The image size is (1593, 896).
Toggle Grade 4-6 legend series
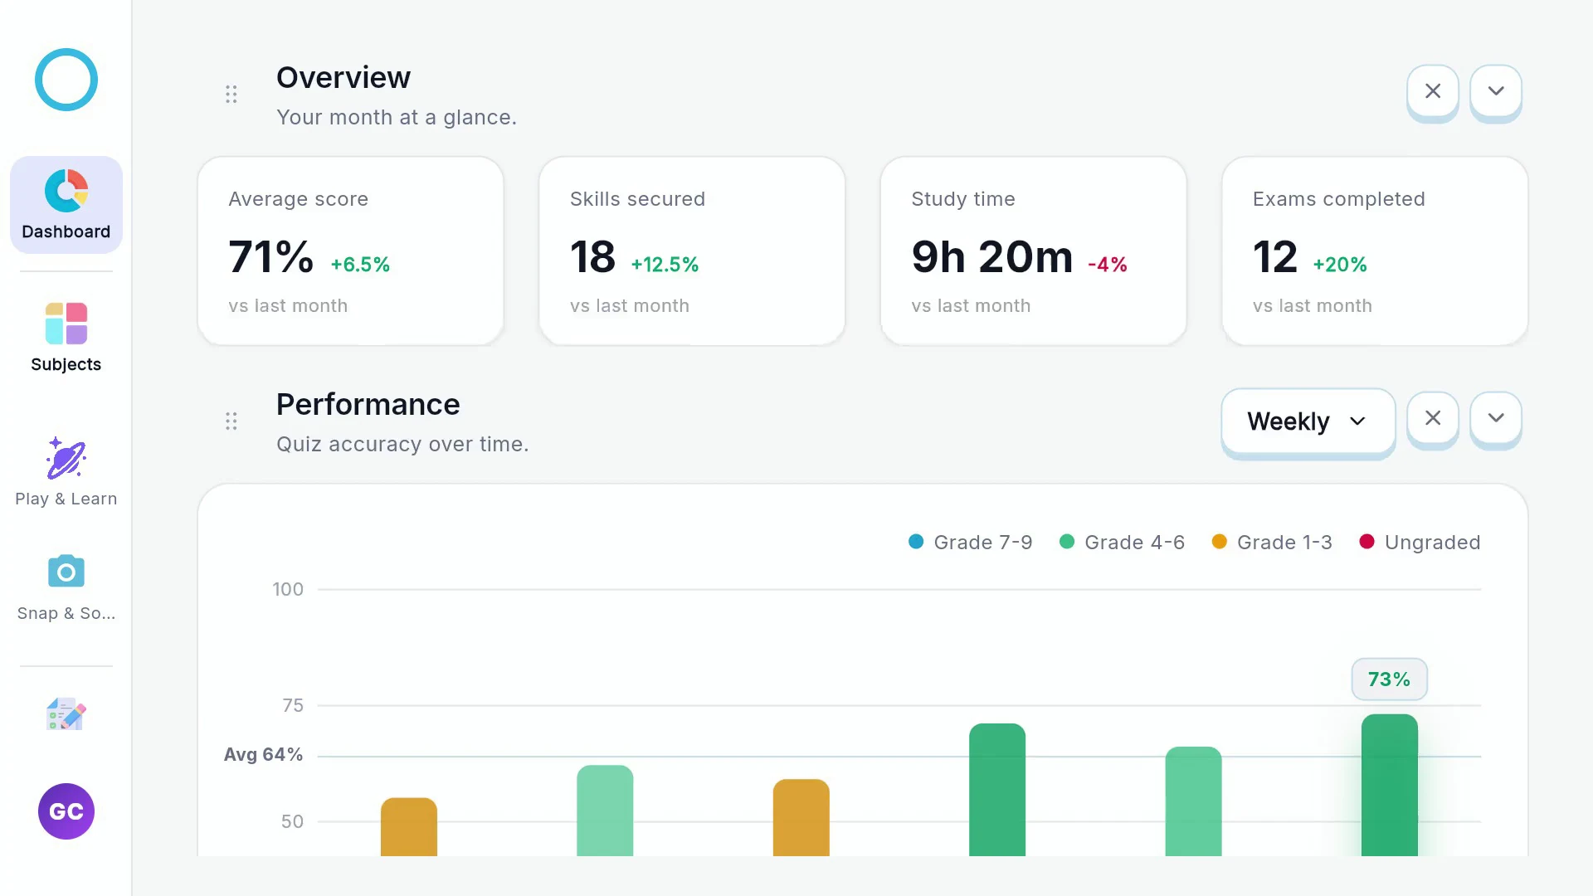1123,543
